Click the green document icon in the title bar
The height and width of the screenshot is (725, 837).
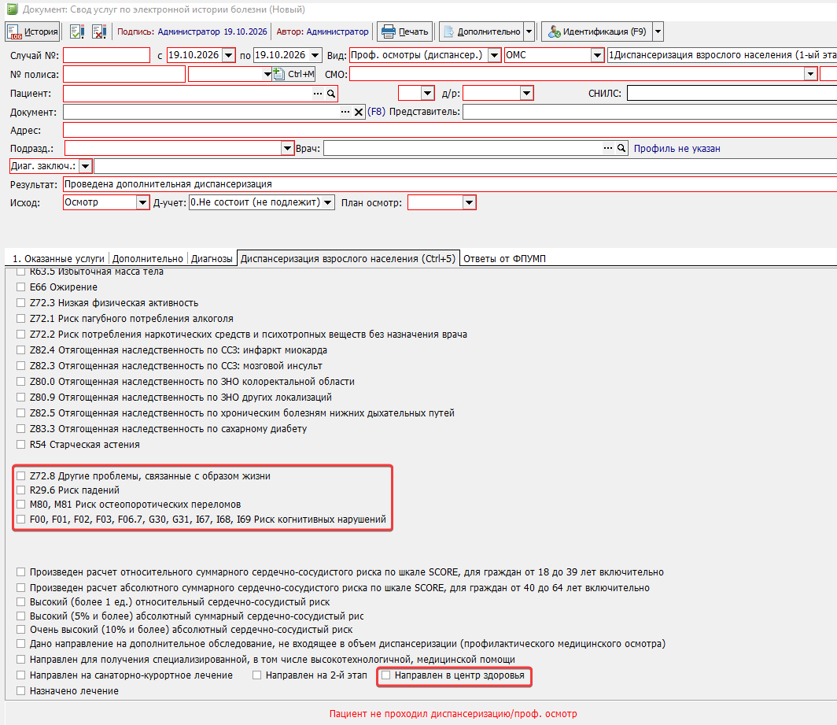pos(12,9)
